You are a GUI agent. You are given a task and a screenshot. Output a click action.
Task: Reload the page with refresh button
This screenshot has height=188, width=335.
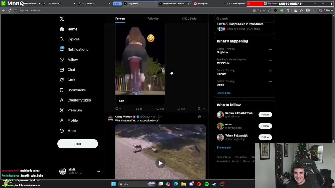[10, 10]
